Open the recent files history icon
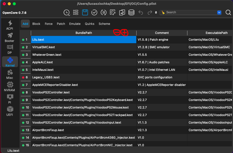Viewport: 233px width, 153px height. coord(67,12)
